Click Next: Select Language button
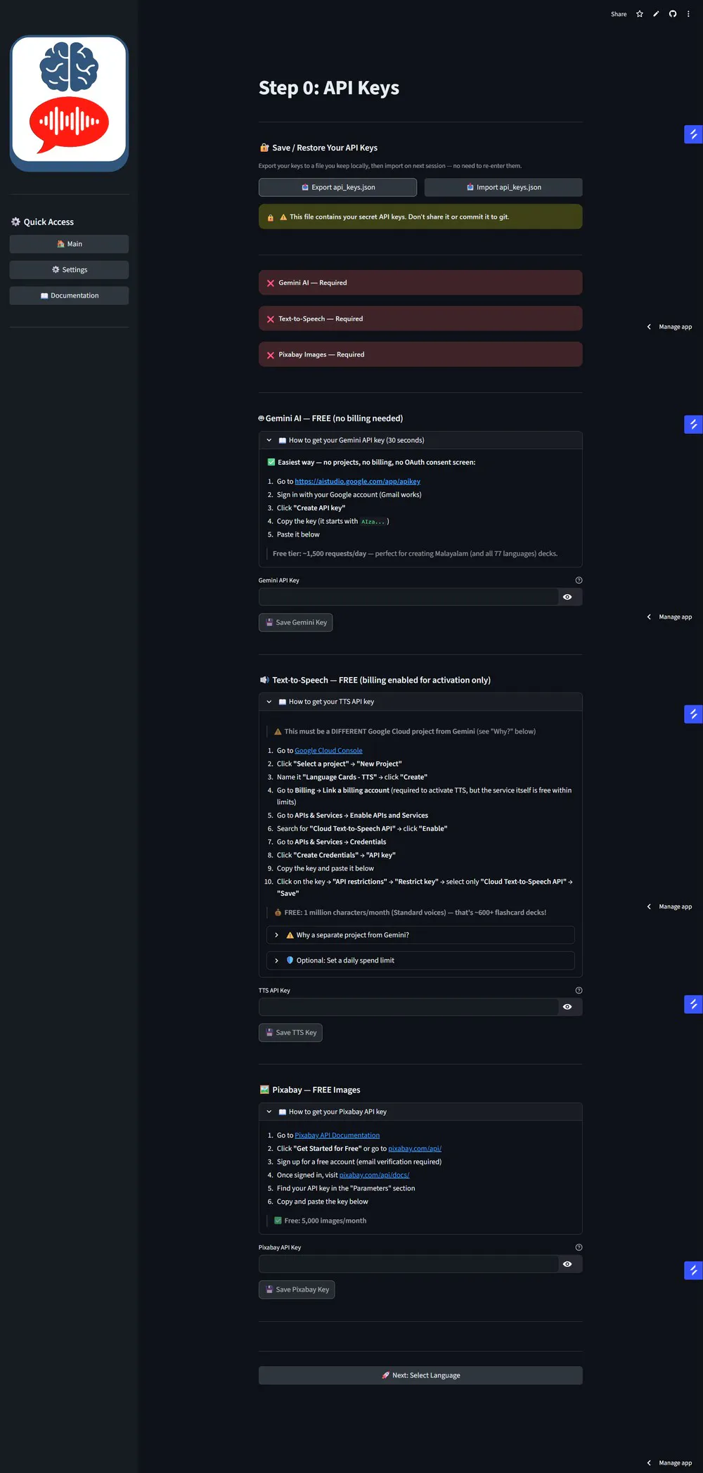The image size is (703, 1473). 420,1375
